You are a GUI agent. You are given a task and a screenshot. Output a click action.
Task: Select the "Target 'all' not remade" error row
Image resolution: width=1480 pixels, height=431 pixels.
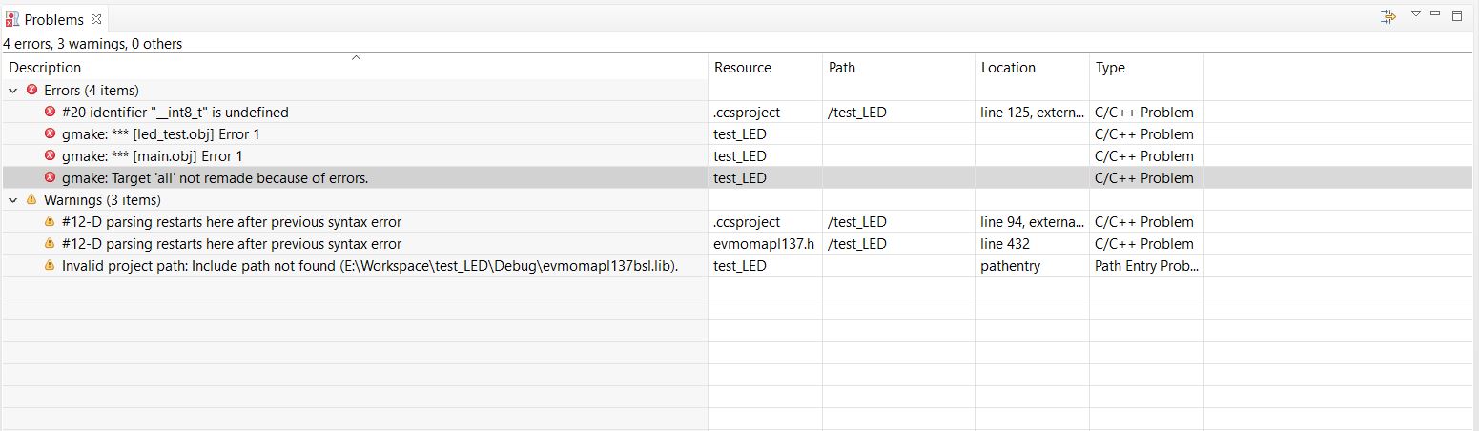coord(739,177)
